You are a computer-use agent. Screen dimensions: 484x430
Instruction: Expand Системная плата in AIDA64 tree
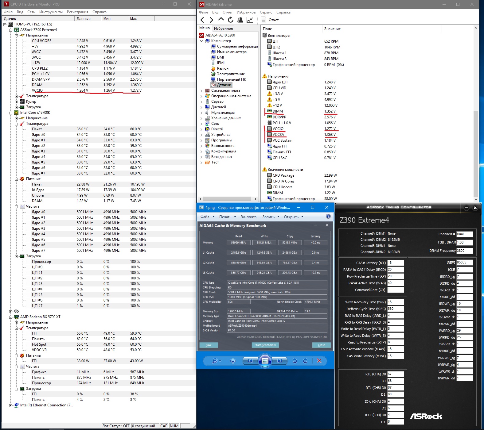[201, 90]
